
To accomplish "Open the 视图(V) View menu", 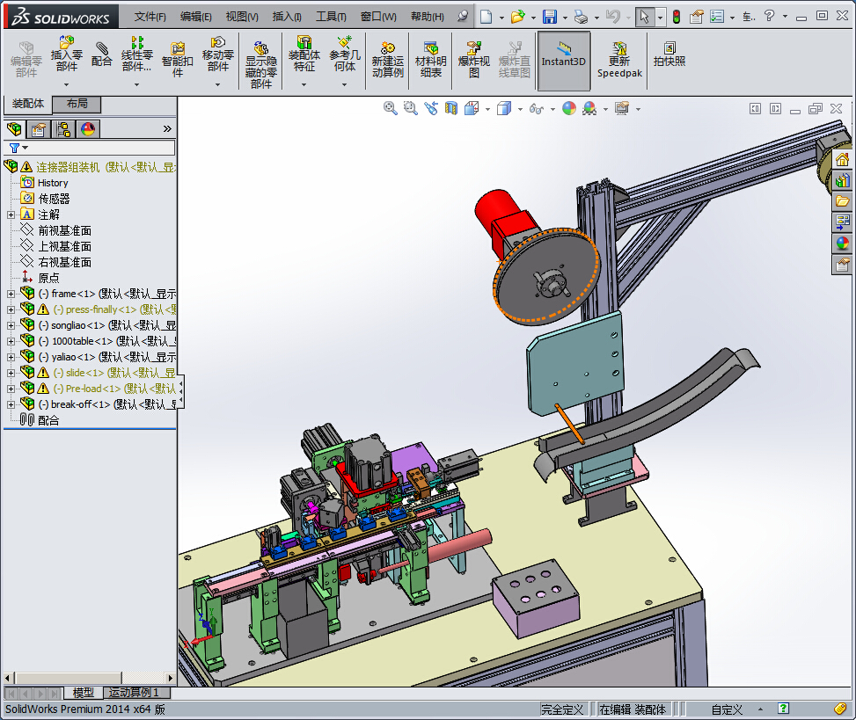I will coord(242,17).
